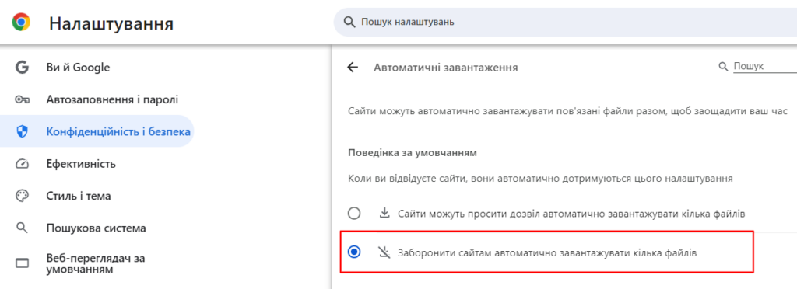Viewport: 797px width, 289px height.
Task: Open Веб-переглядач за умовчанням section
Action: pyautogui.click(x=97, y=263)
